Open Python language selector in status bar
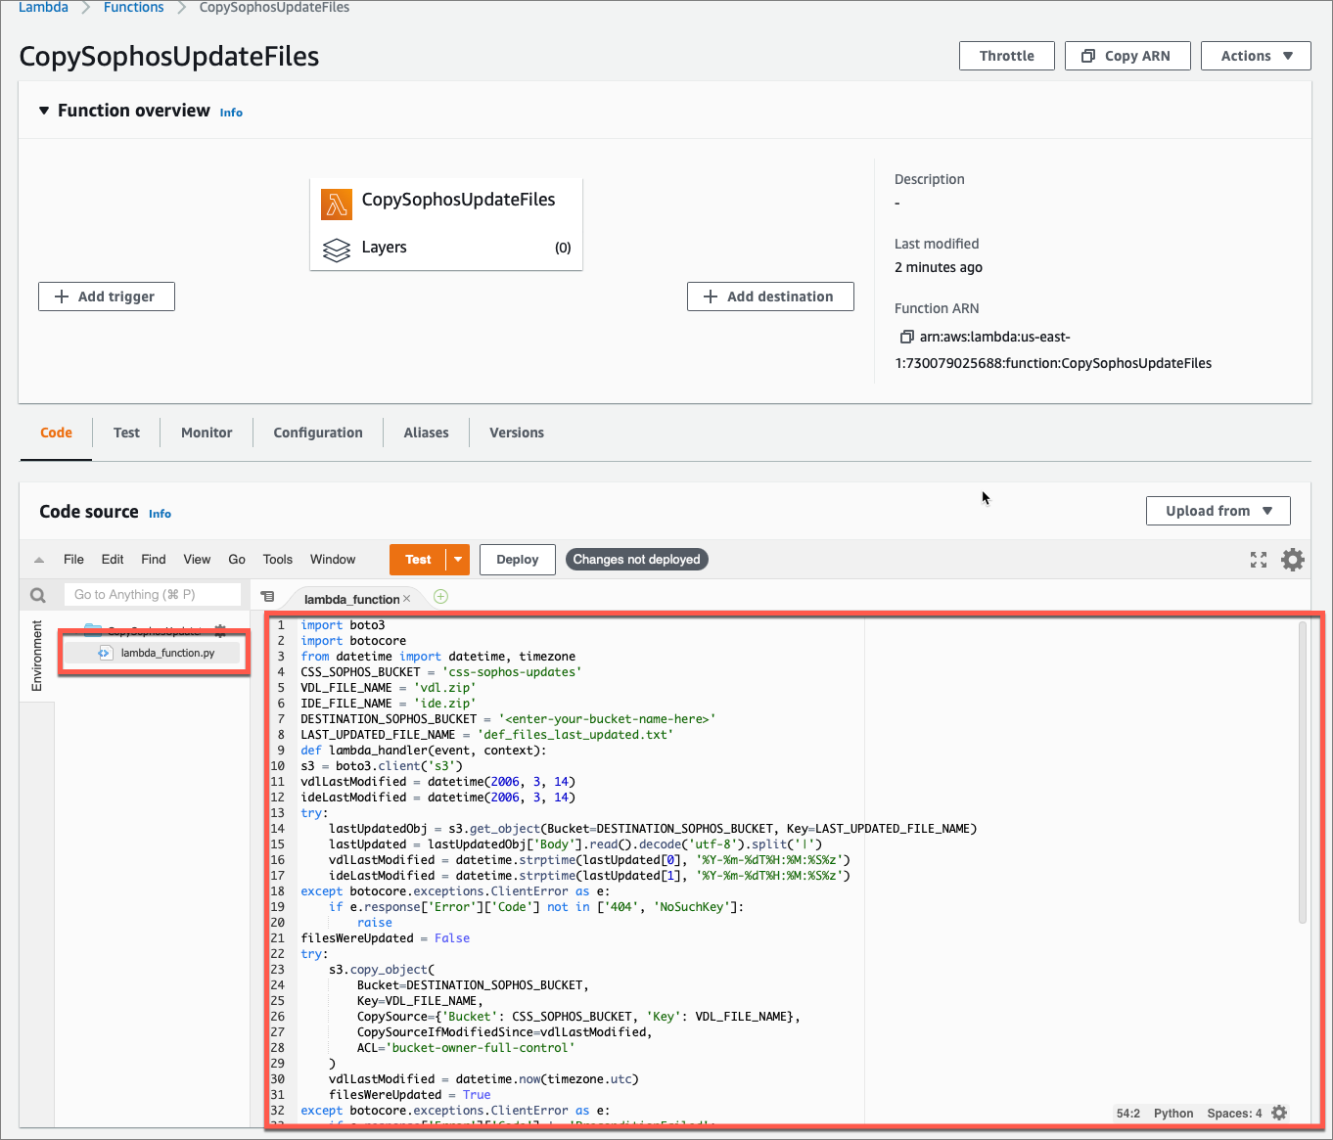The height and width of the screenshot is (1140, 1333). (1173, 1114)
